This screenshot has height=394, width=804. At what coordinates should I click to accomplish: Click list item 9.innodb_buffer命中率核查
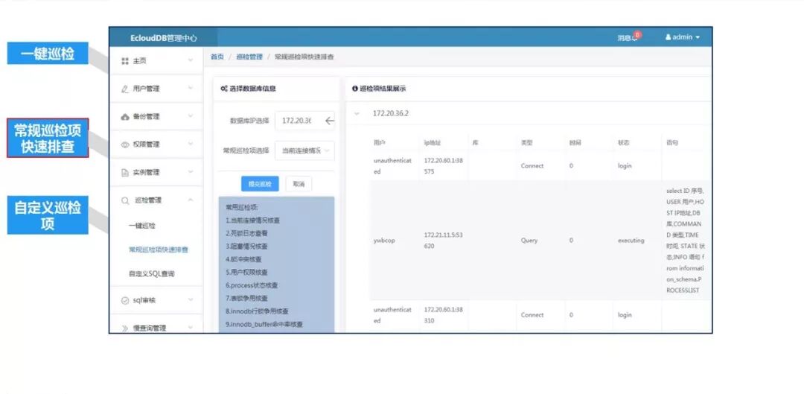264,325
